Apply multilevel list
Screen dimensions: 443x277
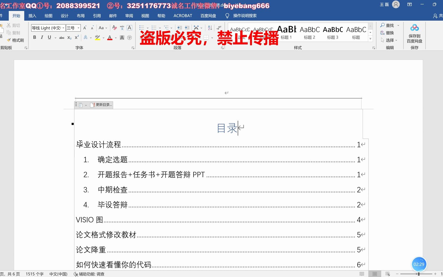tap(166, 28)
